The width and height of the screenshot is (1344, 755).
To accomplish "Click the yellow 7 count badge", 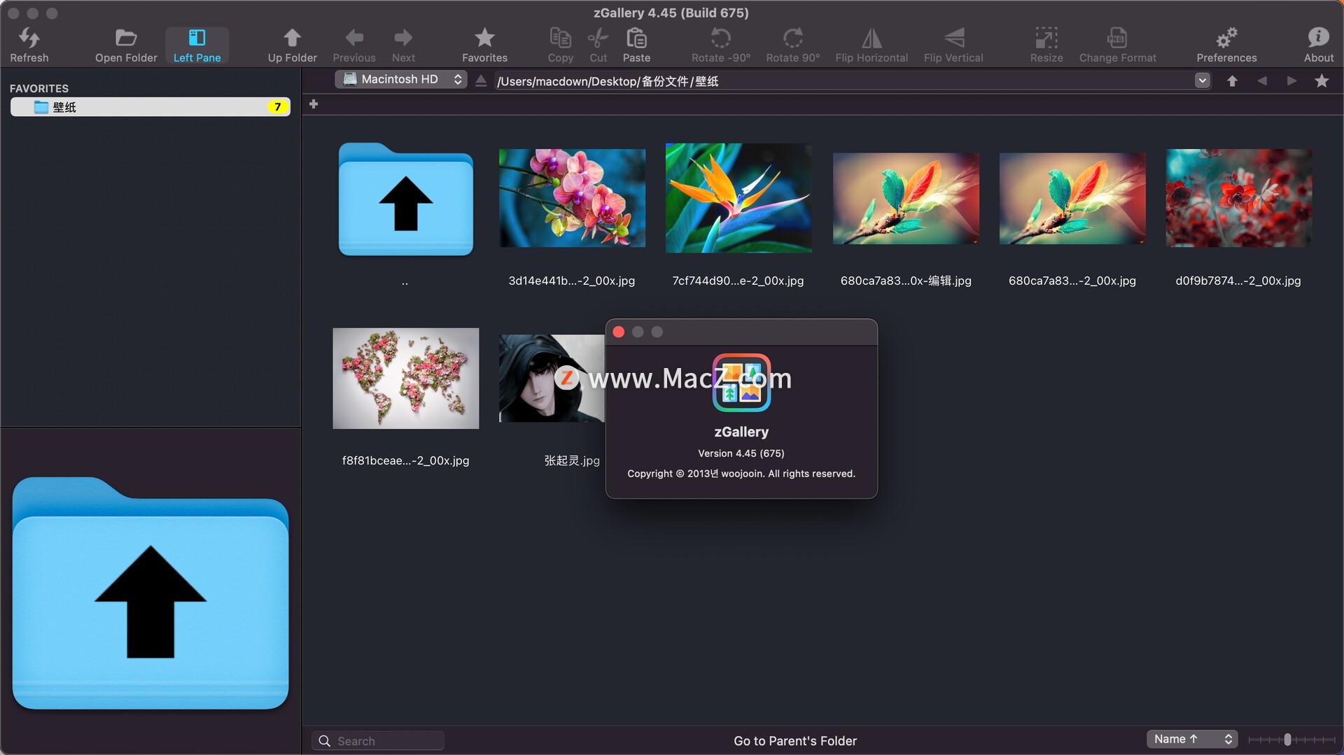I will (278, 107).
